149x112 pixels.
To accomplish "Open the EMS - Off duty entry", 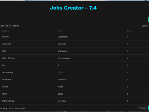I will (x=74, y=58).
